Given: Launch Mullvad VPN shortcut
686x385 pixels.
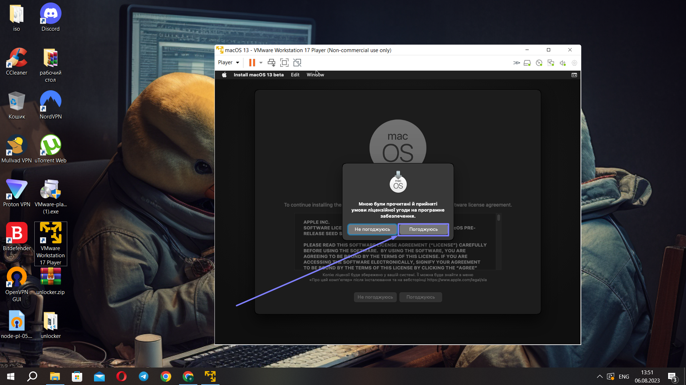Looking at the screenshot, I should pyautogui.click(x=16, y=150).
